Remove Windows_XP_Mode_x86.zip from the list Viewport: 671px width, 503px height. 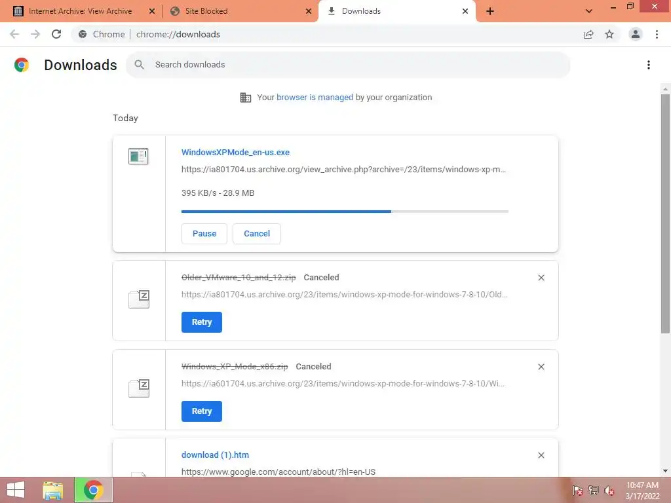coord(541,367)
